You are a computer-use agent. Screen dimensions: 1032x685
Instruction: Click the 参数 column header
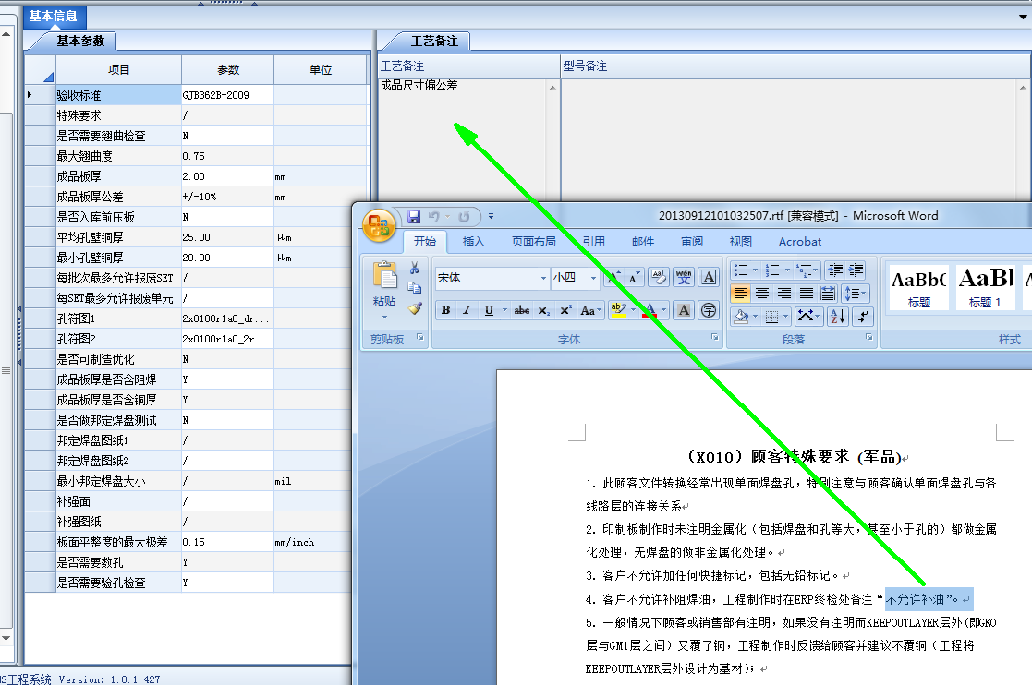[227, 69]
